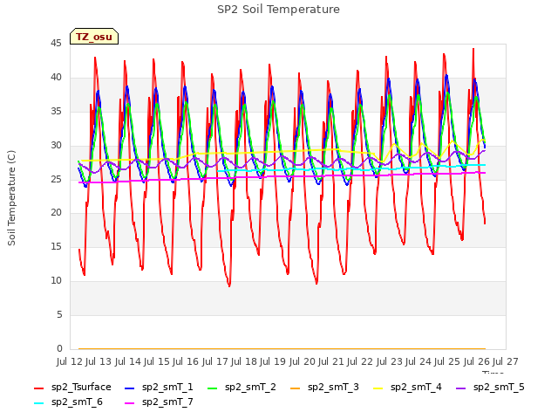
Task: Click the Jul 14 x-axis tick label
Action: tap(128, 361)
